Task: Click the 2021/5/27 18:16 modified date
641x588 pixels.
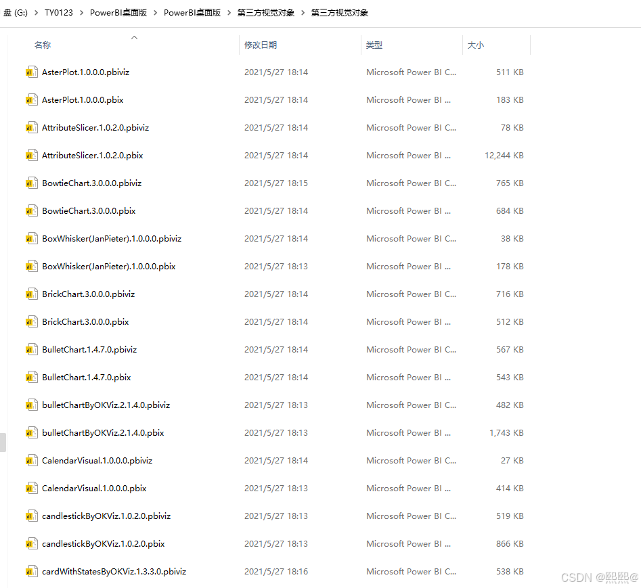Action: pyautogui.click(x=276, y=572)
